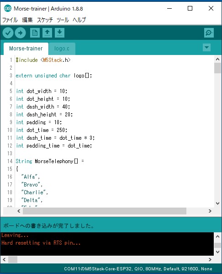Click the console vertical scrollbar up arrow
Viewport: 222px width, 274px height.
click(x=217, y=236)
